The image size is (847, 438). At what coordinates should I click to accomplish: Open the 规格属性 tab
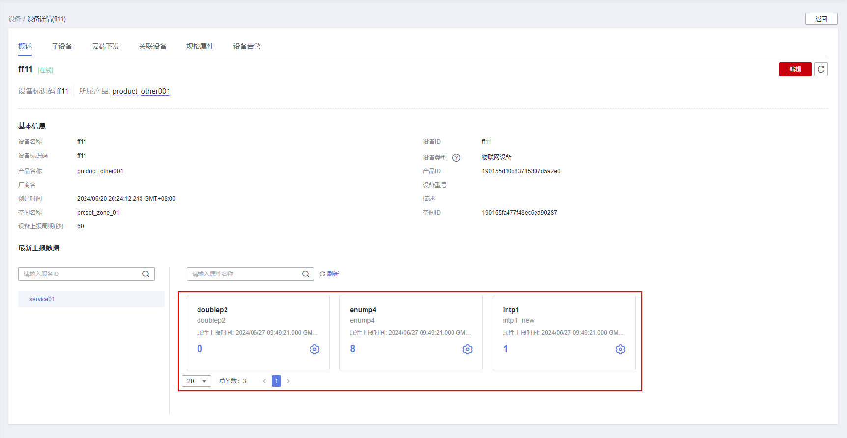tap(200, 46)
